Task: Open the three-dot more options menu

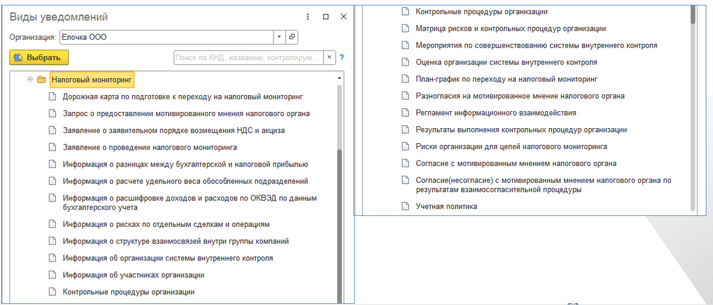Action: [x=308, y=17]
